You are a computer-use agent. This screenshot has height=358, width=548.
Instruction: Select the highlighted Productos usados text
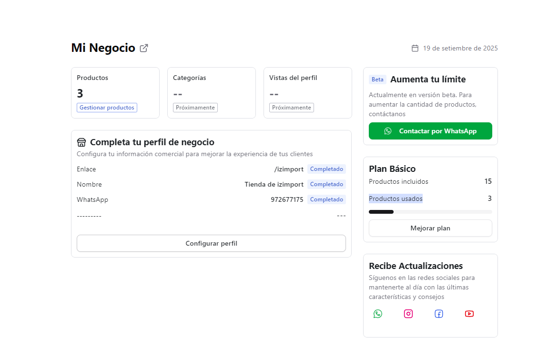point(396,199)
